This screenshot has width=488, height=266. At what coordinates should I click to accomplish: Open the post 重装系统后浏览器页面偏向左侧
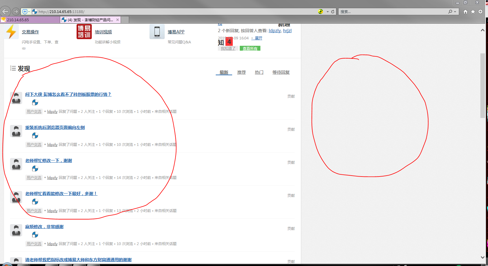(x=55, y=127)
